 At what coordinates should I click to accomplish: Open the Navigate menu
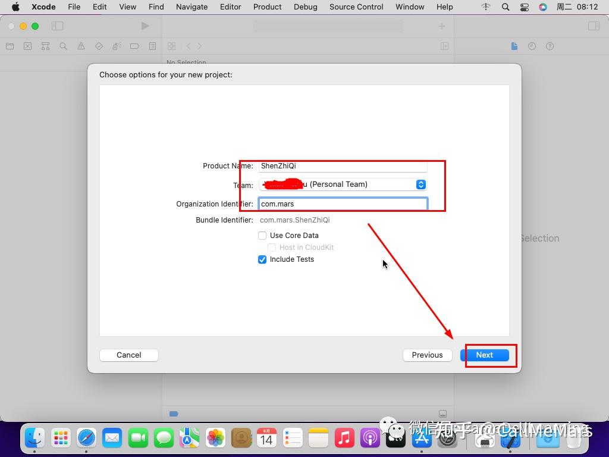coord(192,7)
